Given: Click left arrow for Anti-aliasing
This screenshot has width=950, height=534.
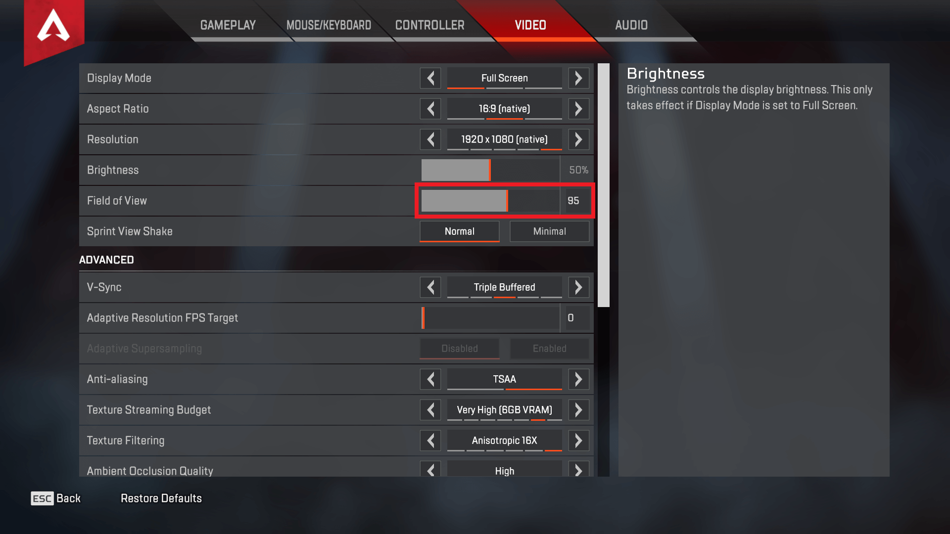Looking at the screenshot, I should coord(430,379).
